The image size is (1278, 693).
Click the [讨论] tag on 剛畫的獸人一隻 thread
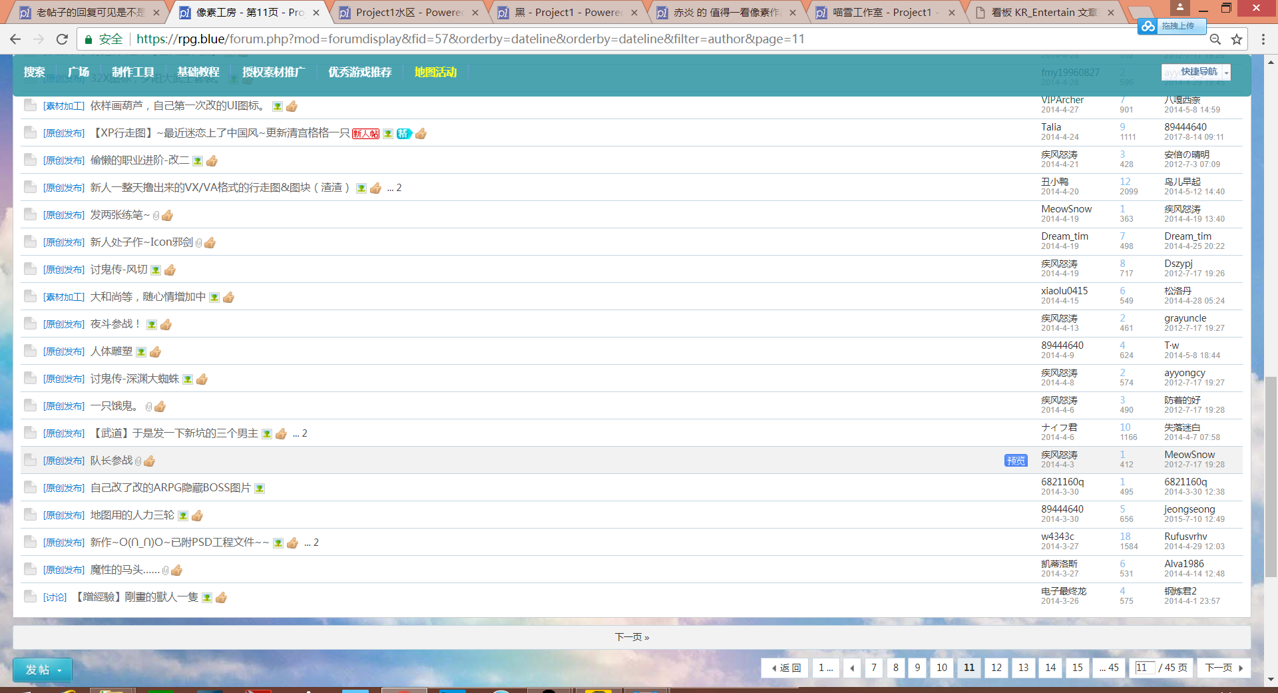coord(55,597)
